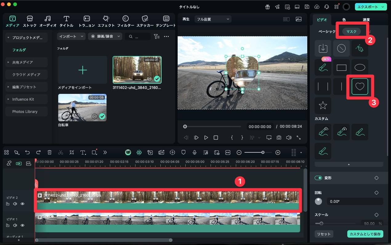This screenshot has height=245, width=391.
Task: Select フォルダ in the sidebar
Action: tap(19, 50)
